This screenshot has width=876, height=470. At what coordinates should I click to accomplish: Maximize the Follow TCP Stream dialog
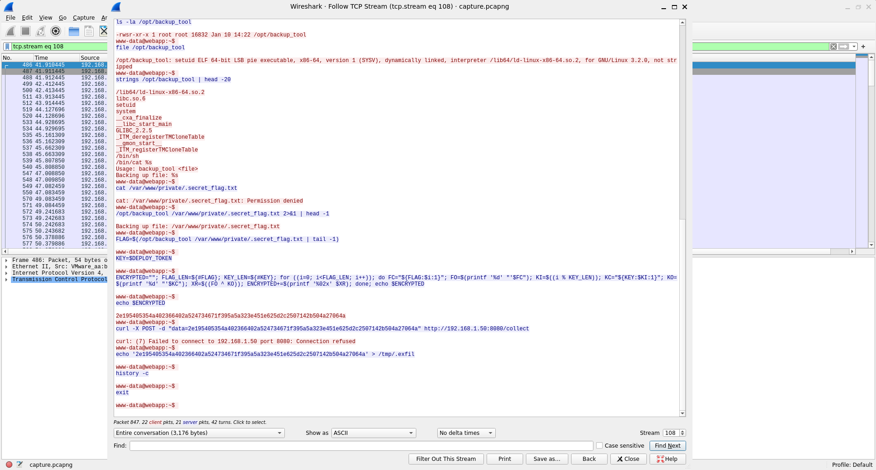(x=674, y=7)
